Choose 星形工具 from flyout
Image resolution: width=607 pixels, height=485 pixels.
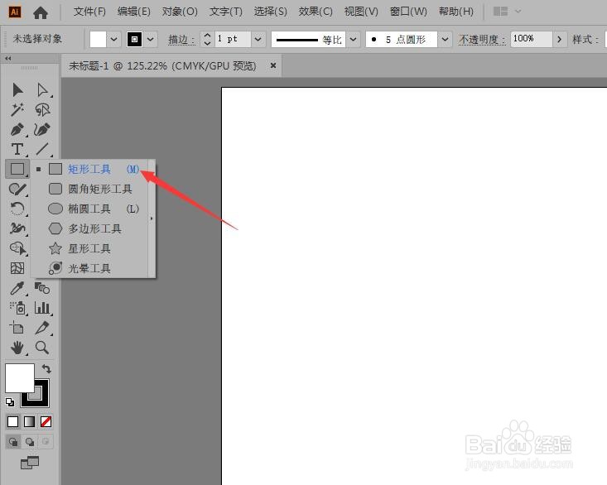[89, 248]
